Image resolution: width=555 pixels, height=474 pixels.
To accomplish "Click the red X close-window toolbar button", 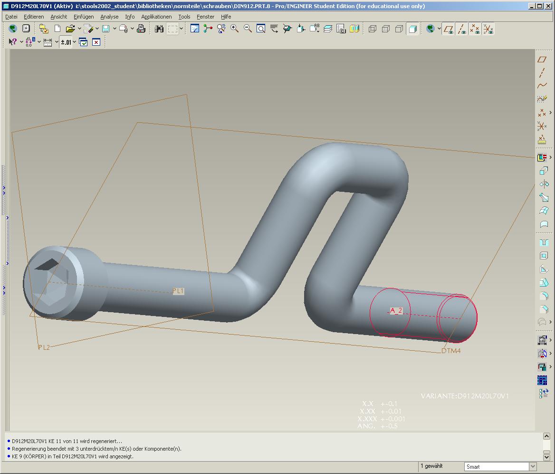I will (96, 42).
